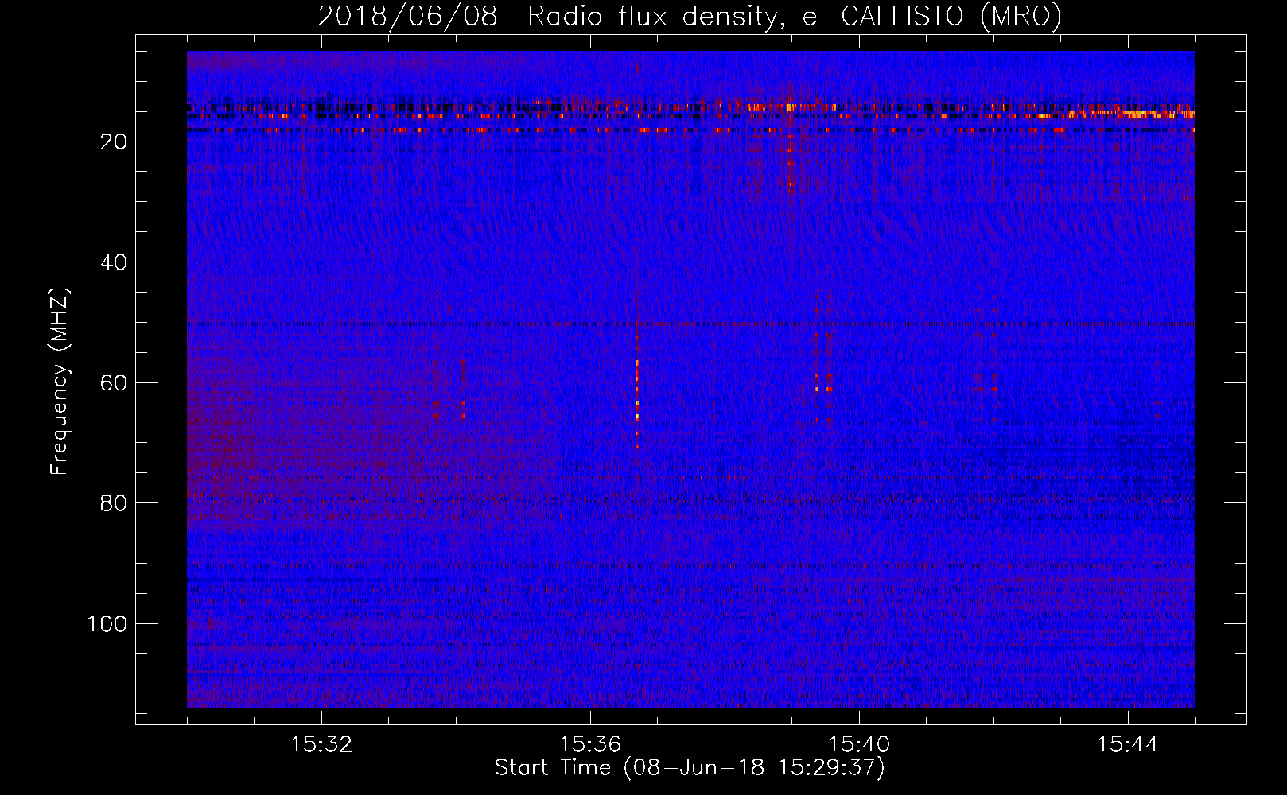The height and width of the screenshot is (795, 1287).
Task: Click the 40 frequency tick label
Action: 114,262
